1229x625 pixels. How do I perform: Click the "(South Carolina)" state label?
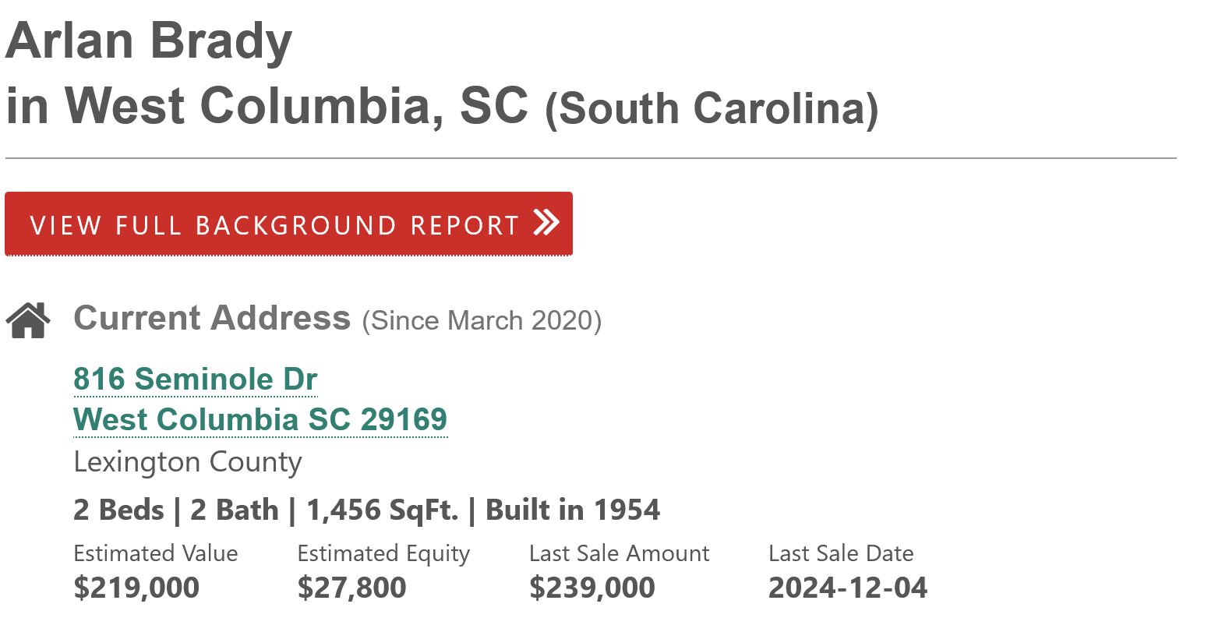711,109
